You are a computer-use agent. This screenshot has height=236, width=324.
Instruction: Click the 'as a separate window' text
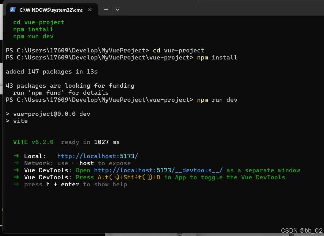tap(263, 170)
